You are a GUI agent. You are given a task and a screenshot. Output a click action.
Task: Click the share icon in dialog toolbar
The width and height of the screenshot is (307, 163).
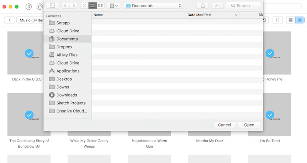coord(203,5)
